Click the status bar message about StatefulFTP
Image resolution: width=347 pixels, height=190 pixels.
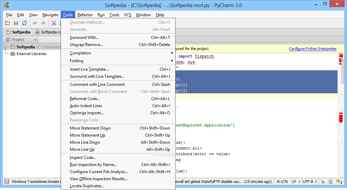point(224,182)
